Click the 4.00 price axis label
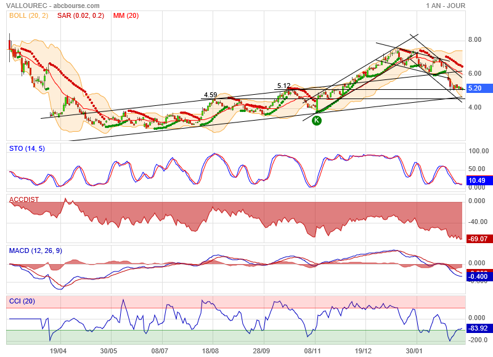 [475, 107]
